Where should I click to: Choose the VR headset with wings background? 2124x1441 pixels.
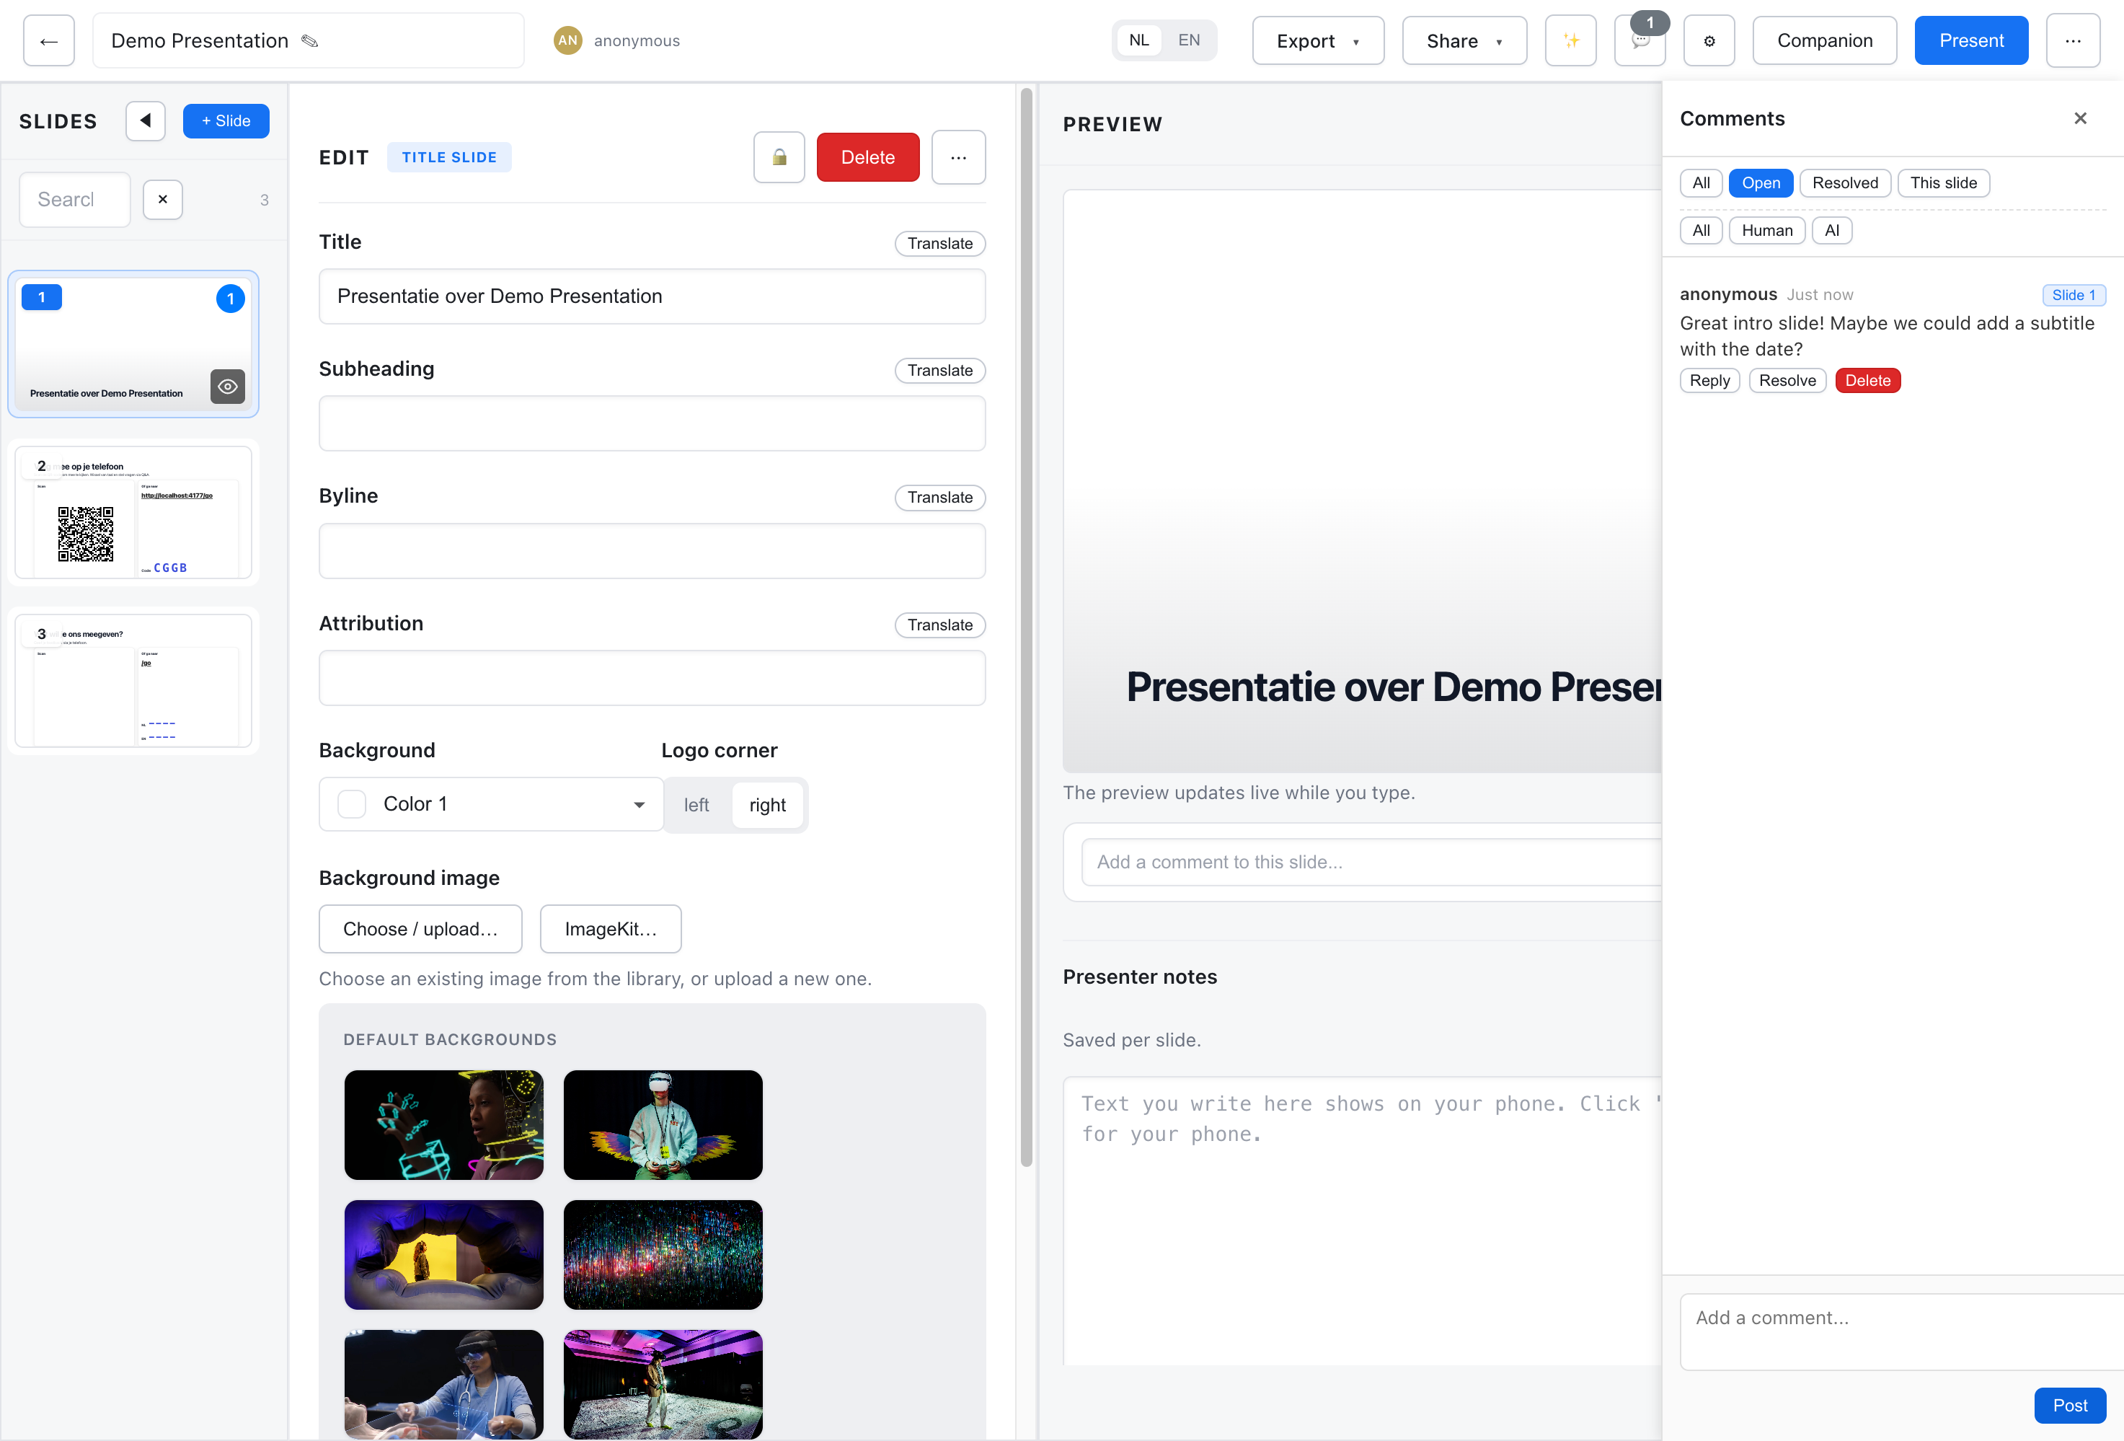pyautogui.click(x=663, y=1126)
